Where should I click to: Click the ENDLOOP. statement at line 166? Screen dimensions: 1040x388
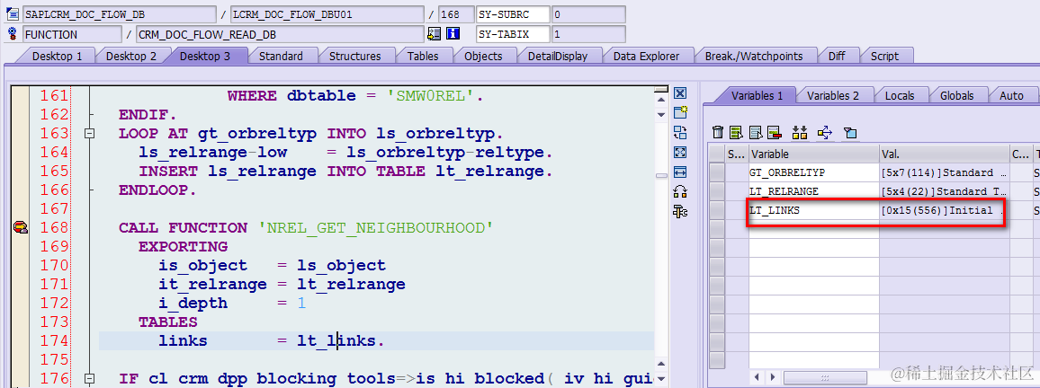coord(157,190)
